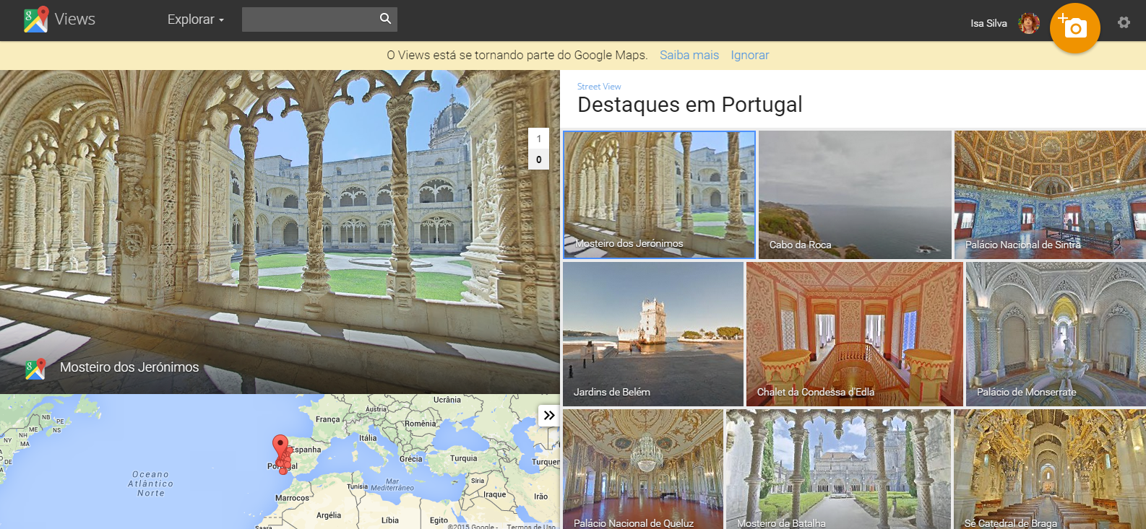Click the Iraque label on the map

(495, 494)
